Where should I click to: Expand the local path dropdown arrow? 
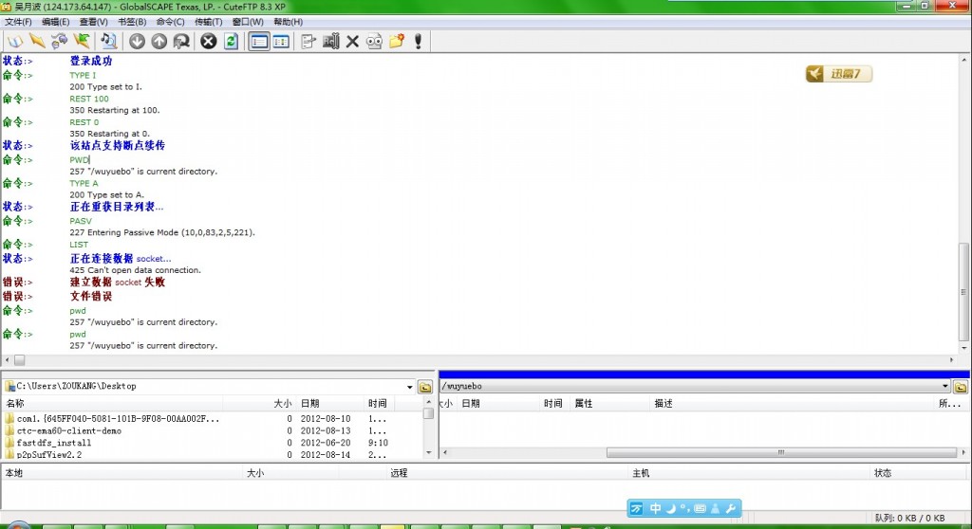(409, 387)
